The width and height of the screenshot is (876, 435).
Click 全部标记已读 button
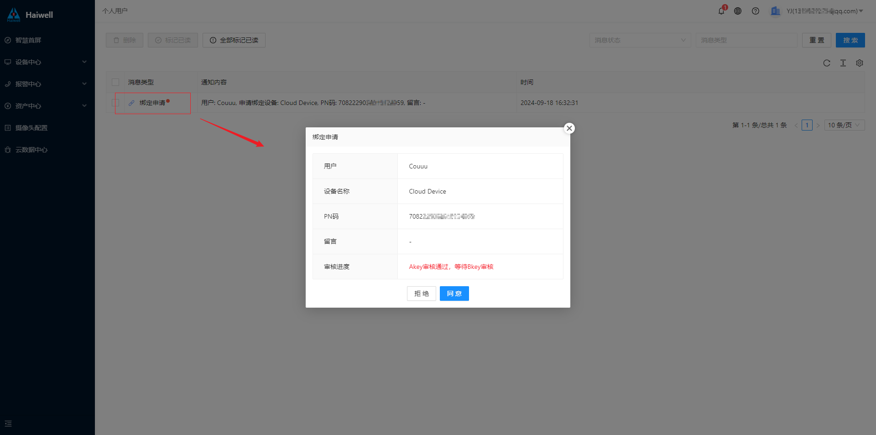pyautogui.click(x=234, y=40)
